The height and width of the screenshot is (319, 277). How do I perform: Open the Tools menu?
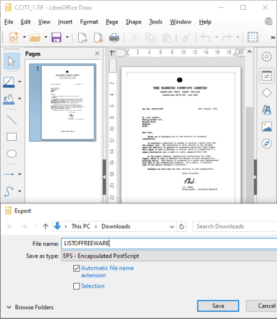[156, 22]
